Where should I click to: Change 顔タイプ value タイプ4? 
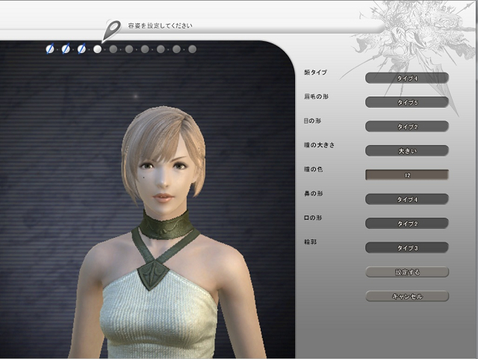click(x=407, y=78)
